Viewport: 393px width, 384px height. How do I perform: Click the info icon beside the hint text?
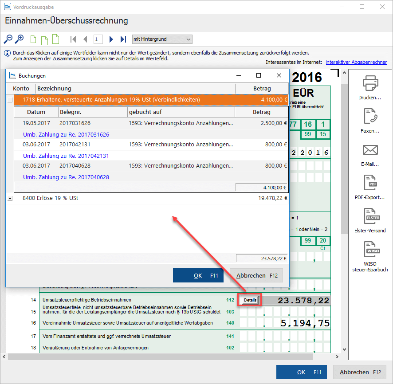7,54
